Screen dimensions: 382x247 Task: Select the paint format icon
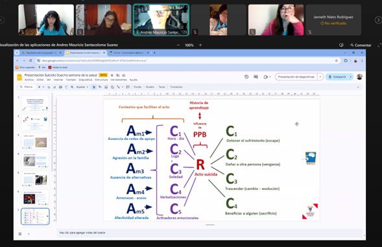coord(66,87)
